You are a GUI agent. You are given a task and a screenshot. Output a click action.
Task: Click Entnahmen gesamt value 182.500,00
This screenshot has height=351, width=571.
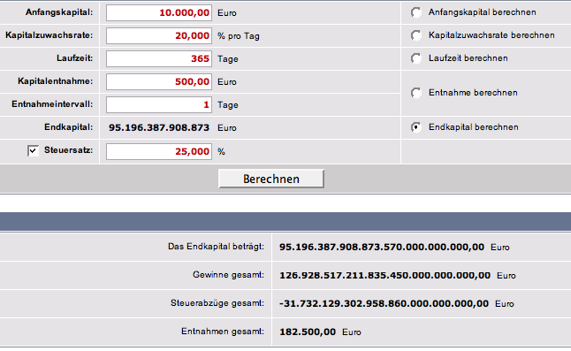click(x=308, y=332)
